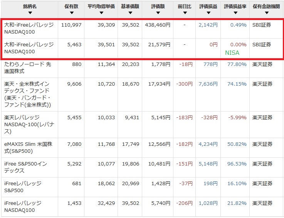Image resolution: width=284 pixels, height=218 pixels.
Task: Open iFreeレバレッジ S&P500 entry
Action: (x=23, y=187)
